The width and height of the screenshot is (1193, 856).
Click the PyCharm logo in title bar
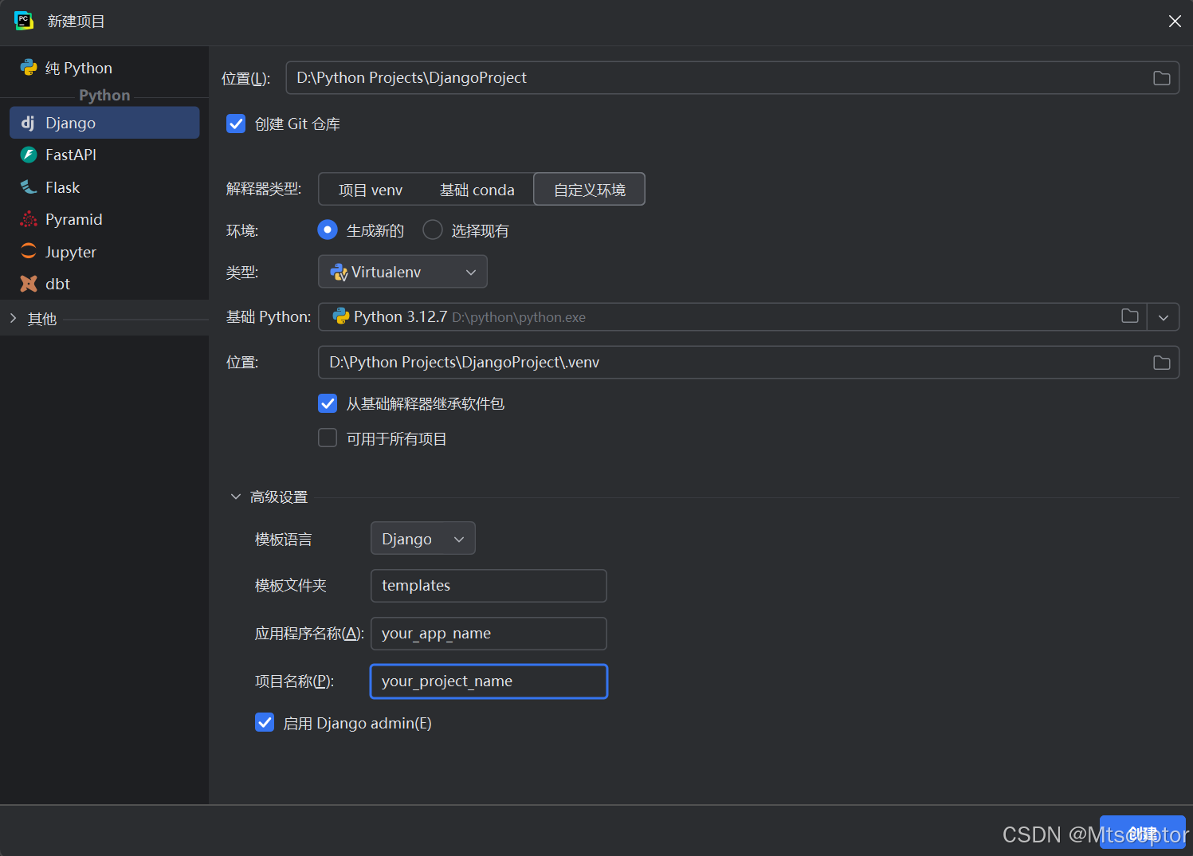click(24, 21)
